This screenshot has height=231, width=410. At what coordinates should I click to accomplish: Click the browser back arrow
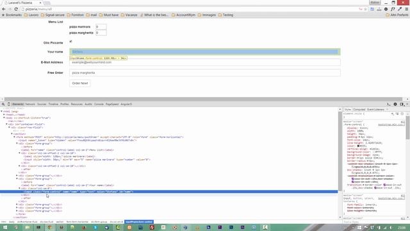click(4, 9)
